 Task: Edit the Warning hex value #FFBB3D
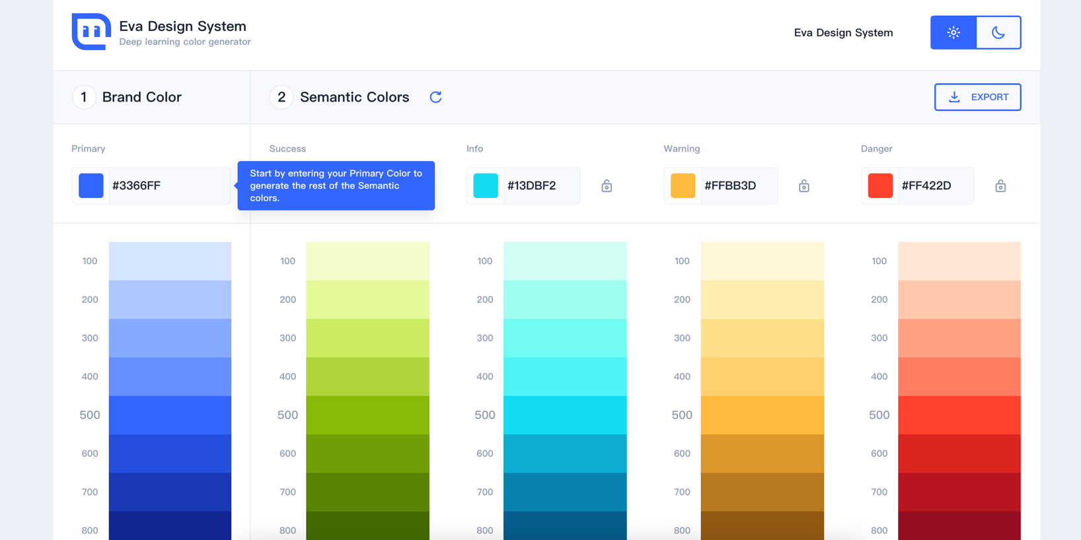click(x=738, y=186)
